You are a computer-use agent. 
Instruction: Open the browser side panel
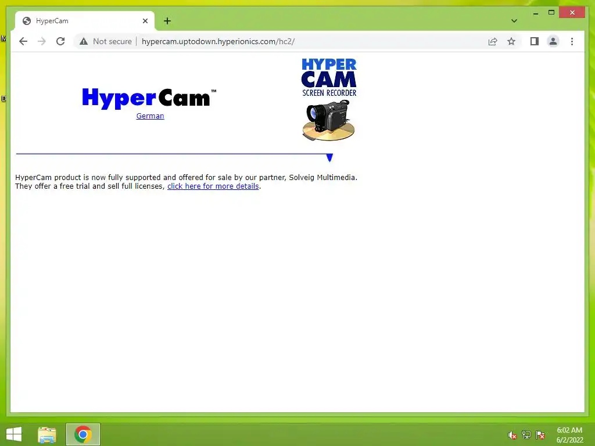[535, 41]
